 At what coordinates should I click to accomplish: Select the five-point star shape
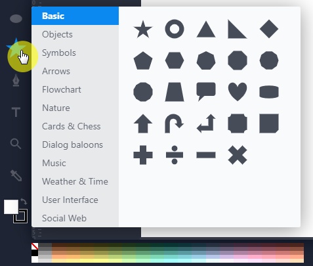143,29
